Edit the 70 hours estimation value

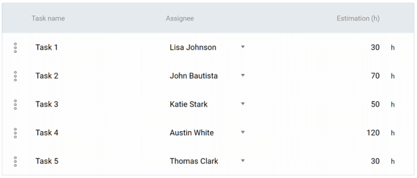375,76
